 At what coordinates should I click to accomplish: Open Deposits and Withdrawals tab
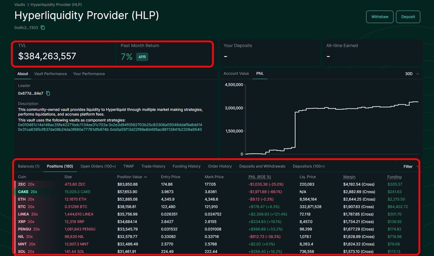262,166
